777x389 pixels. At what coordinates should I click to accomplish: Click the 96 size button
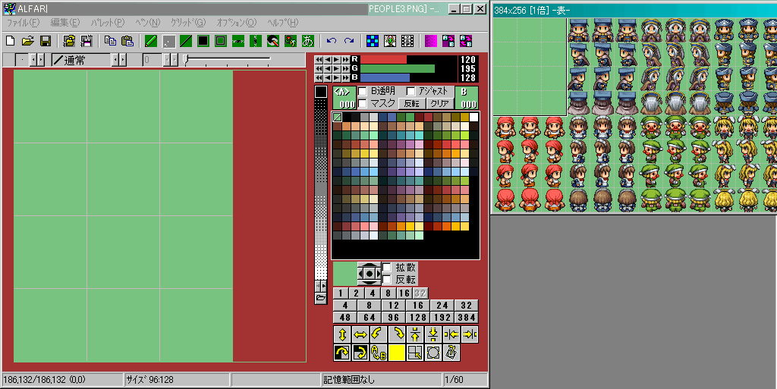click(394, 317)
